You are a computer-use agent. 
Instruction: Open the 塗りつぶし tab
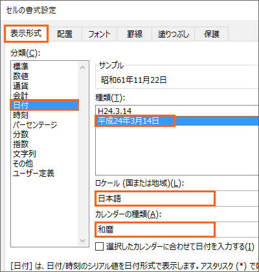point(174,34)
